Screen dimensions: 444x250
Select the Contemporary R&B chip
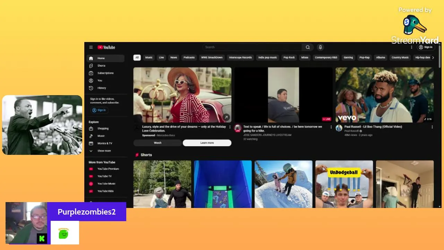coord(326,58)
